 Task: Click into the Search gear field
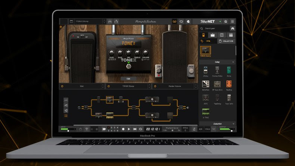214,28
